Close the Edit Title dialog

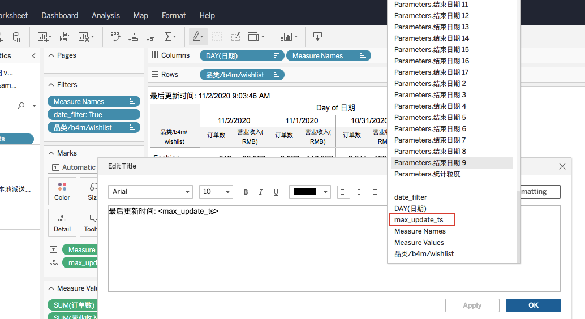[562, 166]
